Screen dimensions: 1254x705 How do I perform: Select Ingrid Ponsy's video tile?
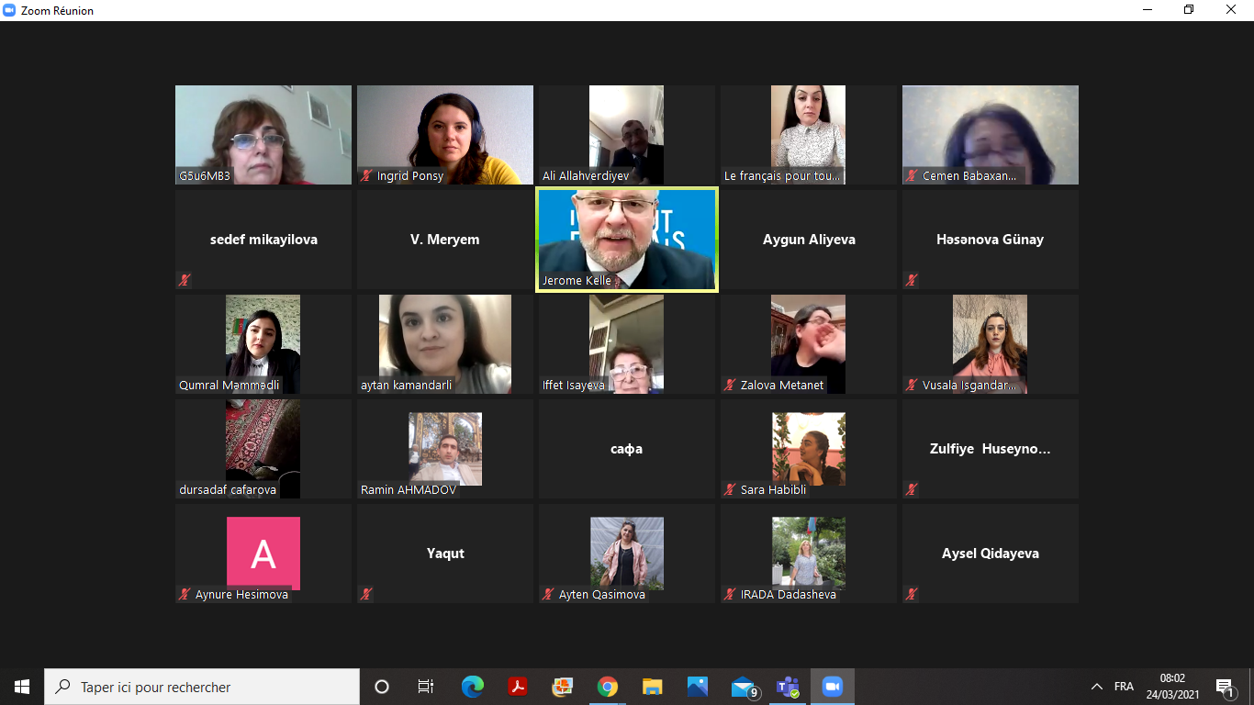coord(445,135)
